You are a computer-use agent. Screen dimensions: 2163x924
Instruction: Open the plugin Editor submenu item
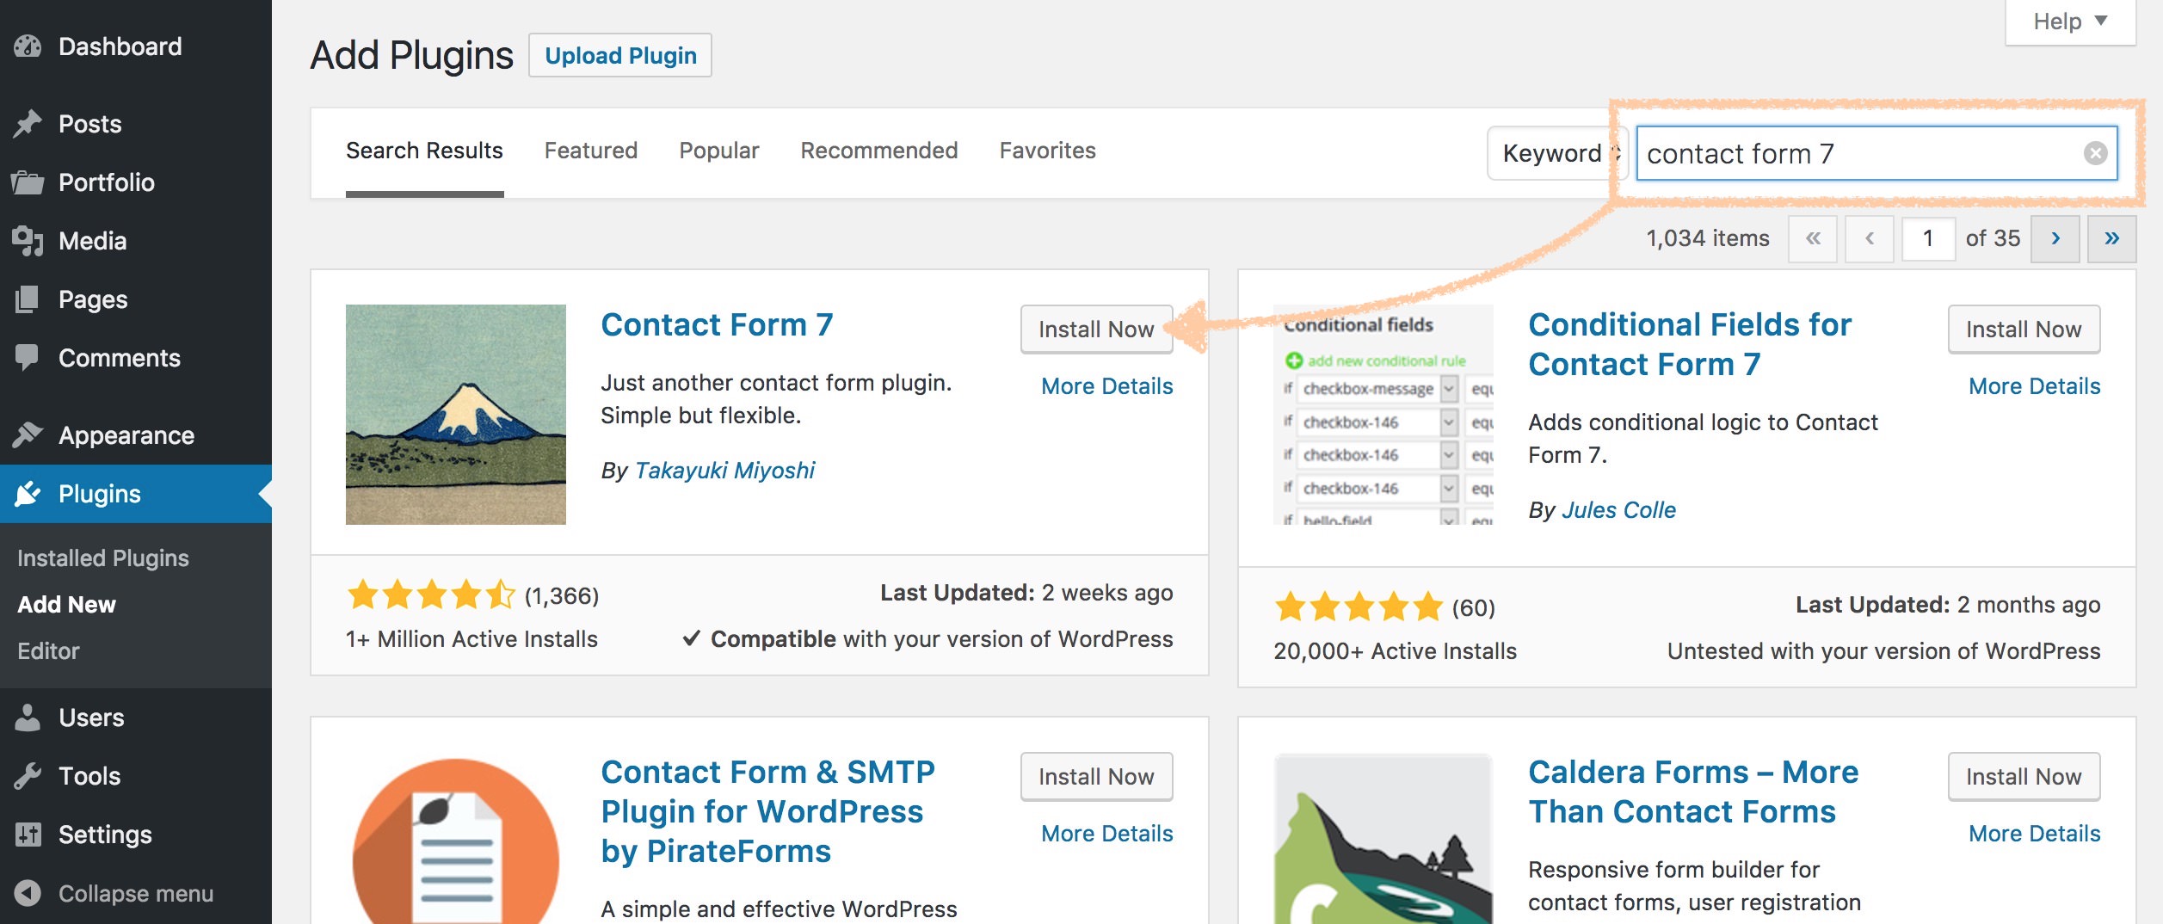pos(48,651)
